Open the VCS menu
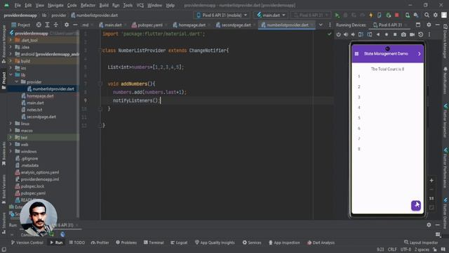Viewport: 449px width, 253px height. point(140,5)
